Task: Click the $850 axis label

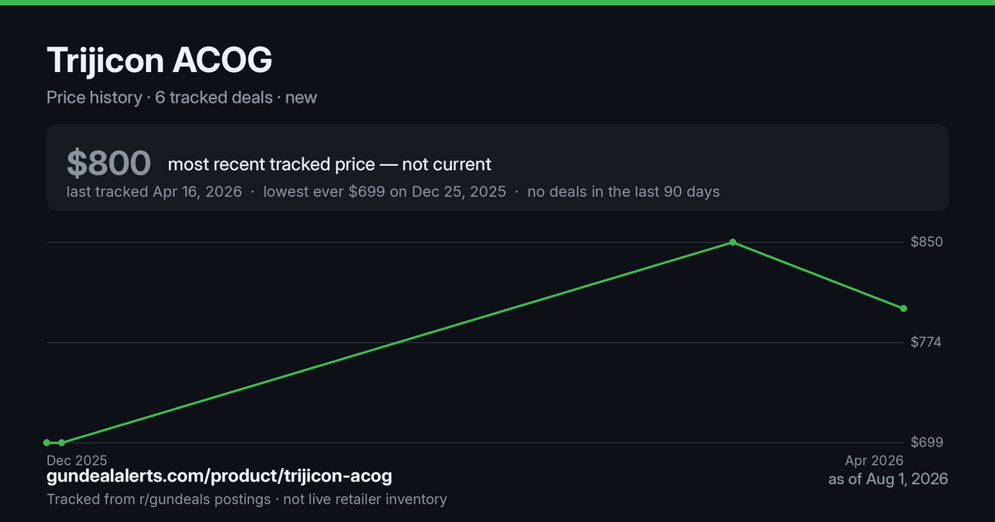Action: [927, 242]
